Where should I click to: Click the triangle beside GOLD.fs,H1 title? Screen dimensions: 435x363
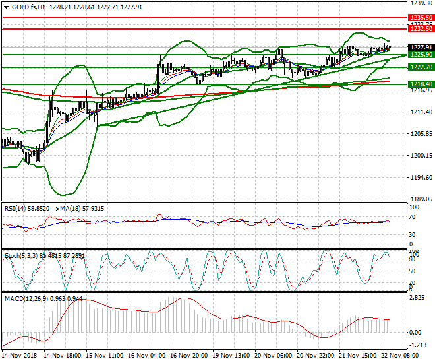7,7
